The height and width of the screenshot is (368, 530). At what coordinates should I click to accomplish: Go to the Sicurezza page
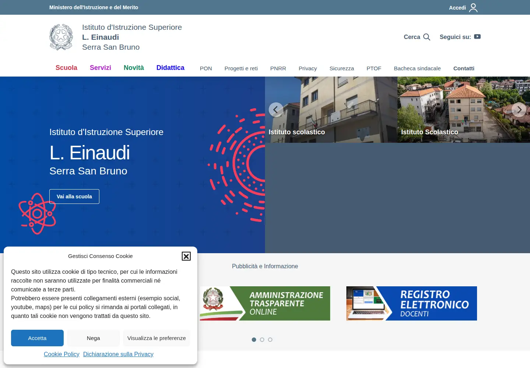pos(342,68)
